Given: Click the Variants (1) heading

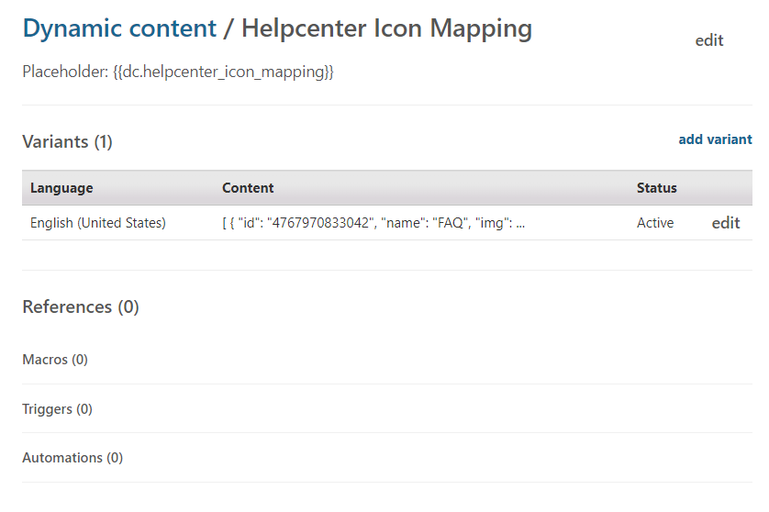Looking at the screenshot, I should click(x=67, y=141).
